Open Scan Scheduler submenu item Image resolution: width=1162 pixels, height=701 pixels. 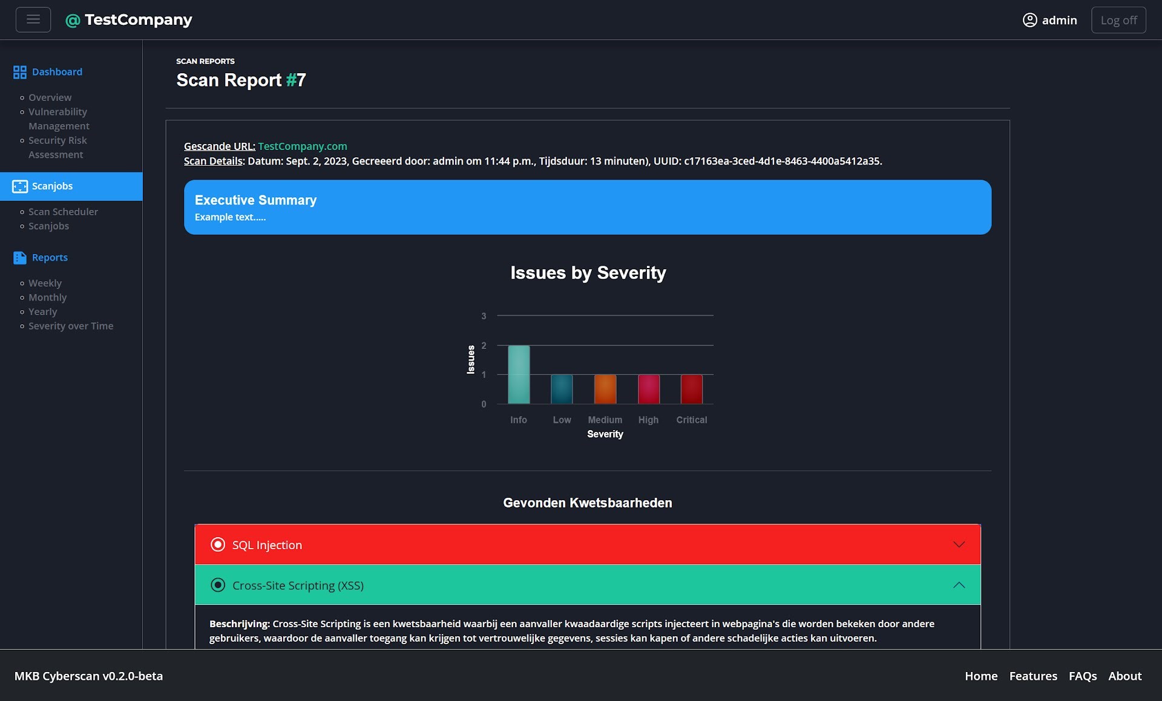click(63, 212)
